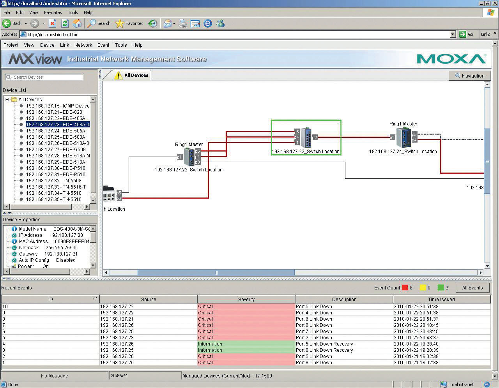
Task: Click the 192.168.127.24 switch icon in topology
Action: (403, 137)
